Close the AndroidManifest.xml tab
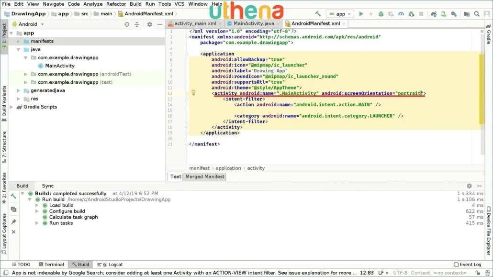 click(x=344, y=23)
